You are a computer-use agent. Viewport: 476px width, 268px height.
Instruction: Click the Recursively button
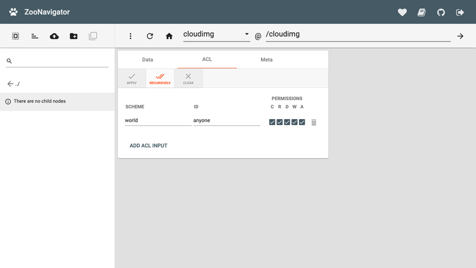click(160, 79)
